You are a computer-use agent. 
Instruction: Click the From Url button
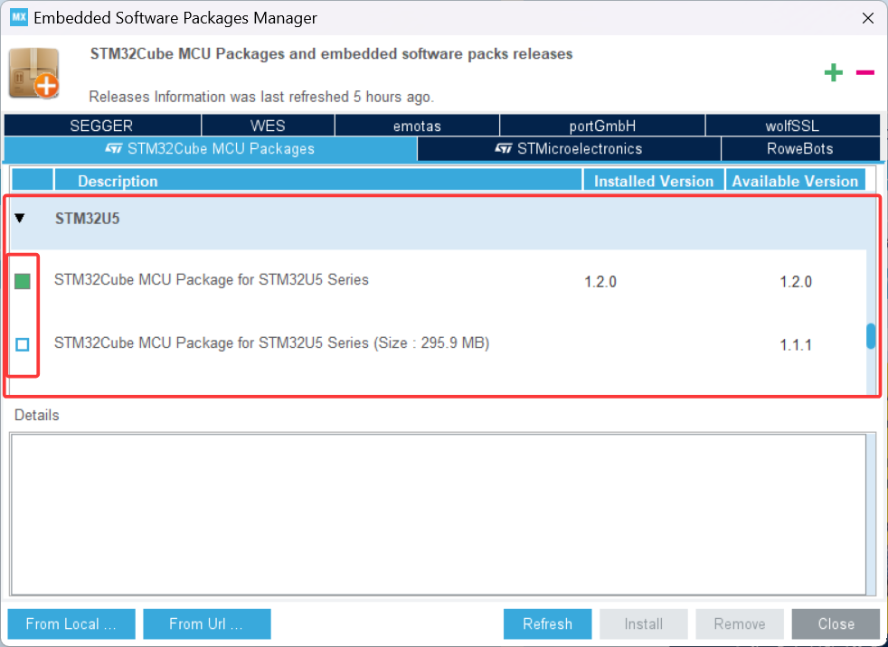pyautogui.click(x=207, y=624)
